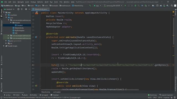Click the Project panel horizontal scrollbar

(x=14, y=93)
